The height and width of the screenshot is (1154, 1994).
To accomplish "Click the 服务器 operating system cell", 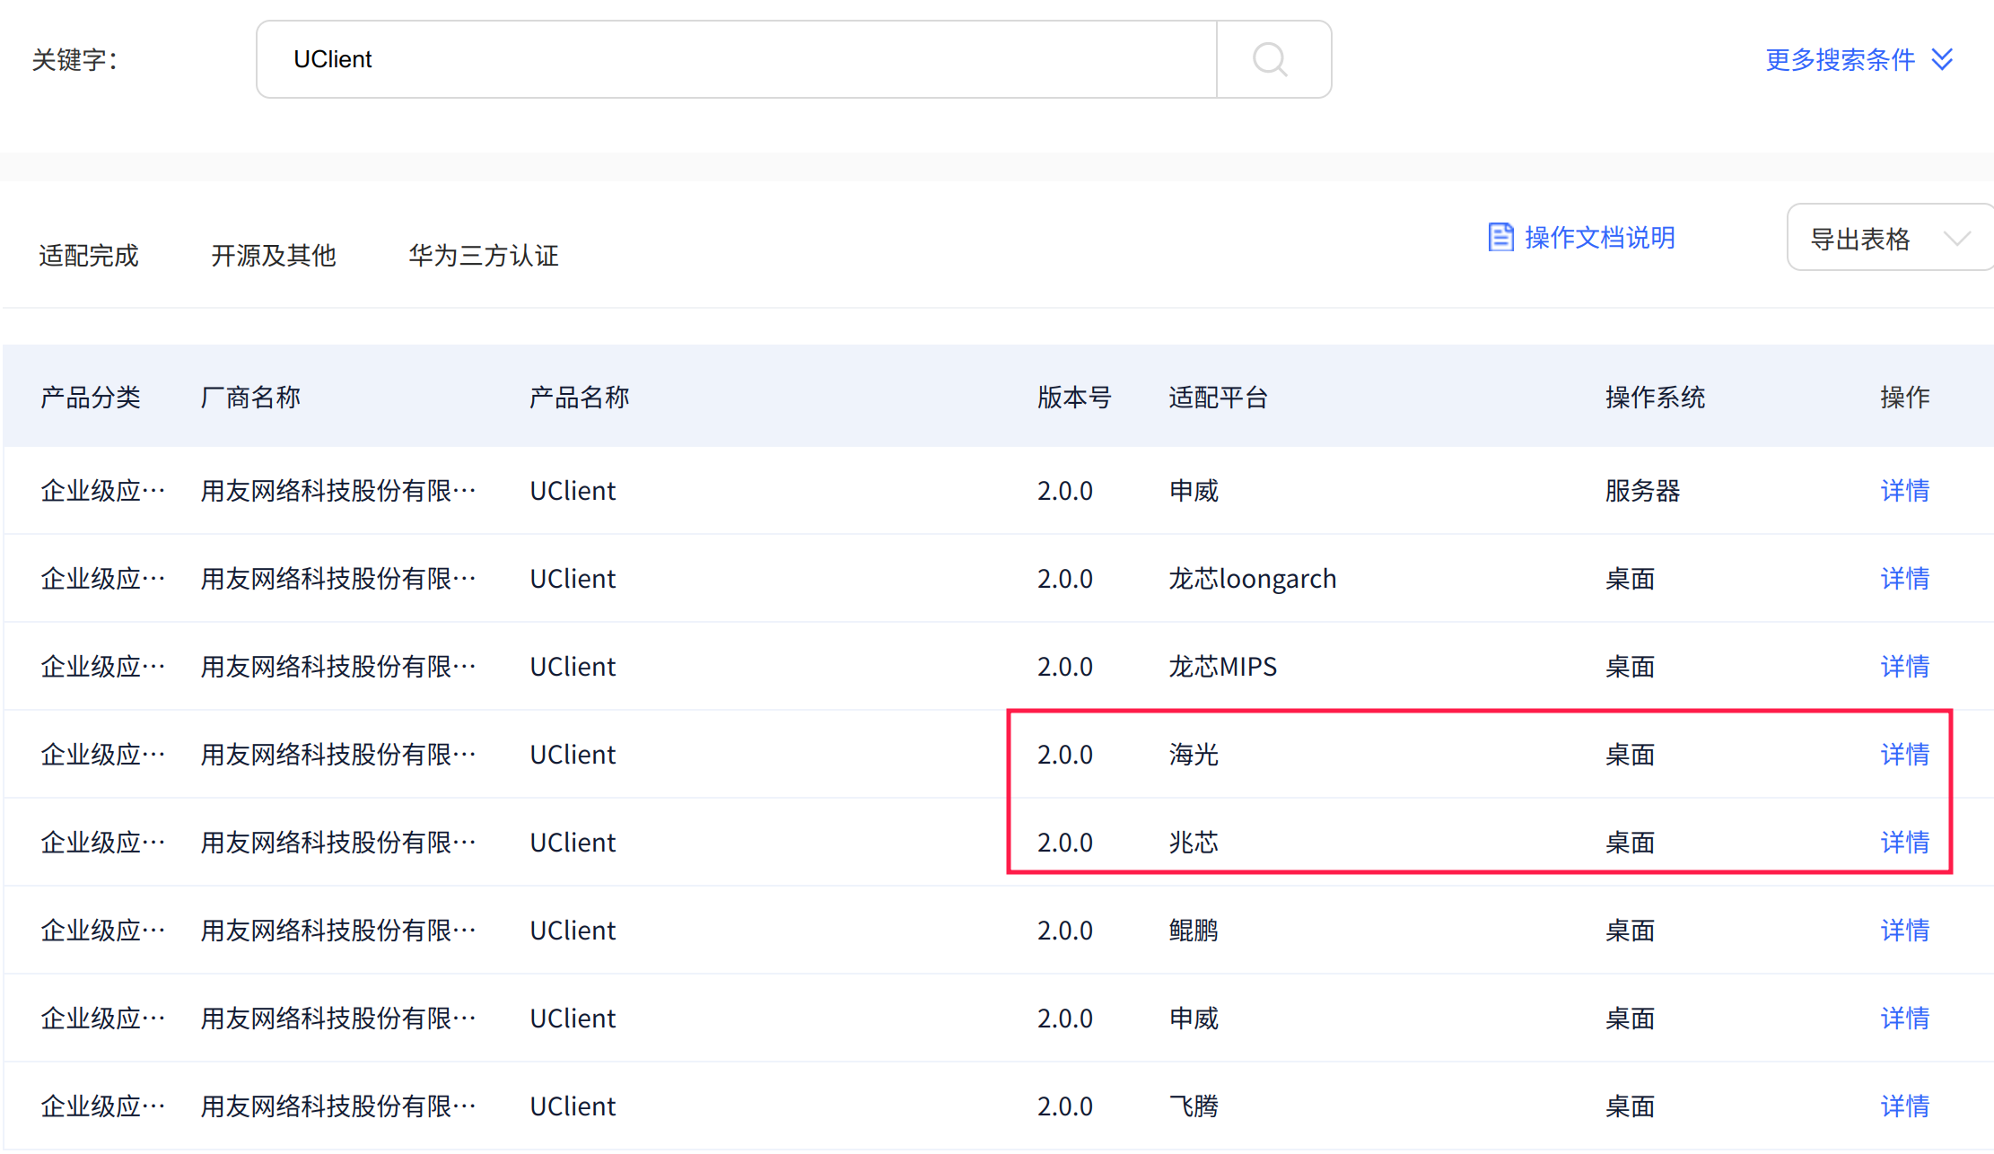I will (x=1642, y=491).
